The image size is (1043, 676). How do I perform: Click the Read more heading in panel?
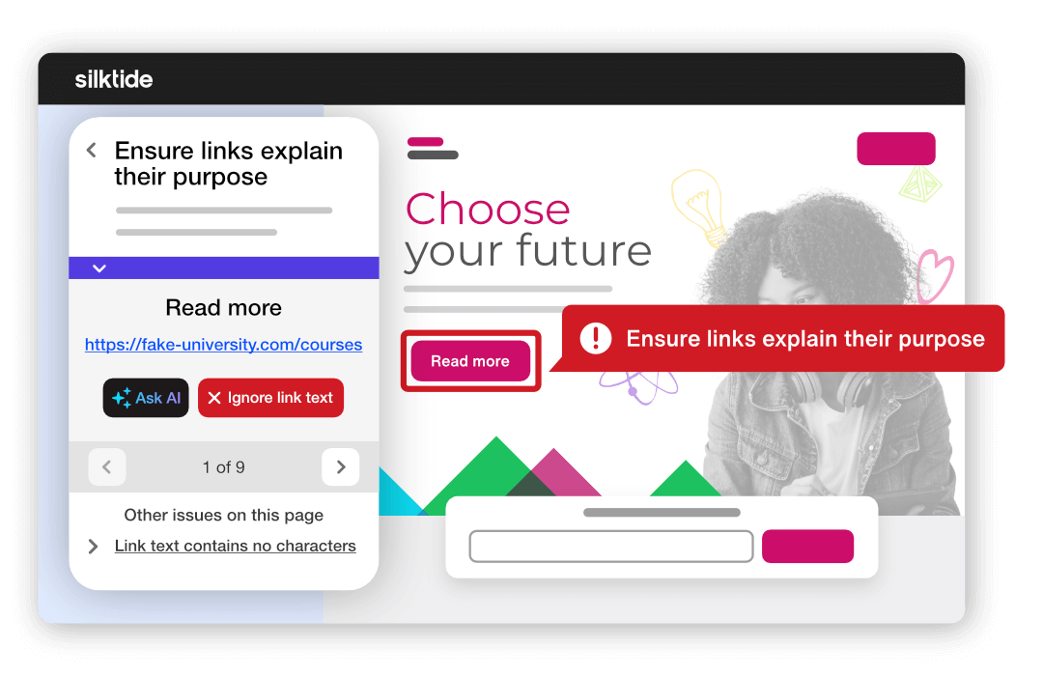[223, 308]
